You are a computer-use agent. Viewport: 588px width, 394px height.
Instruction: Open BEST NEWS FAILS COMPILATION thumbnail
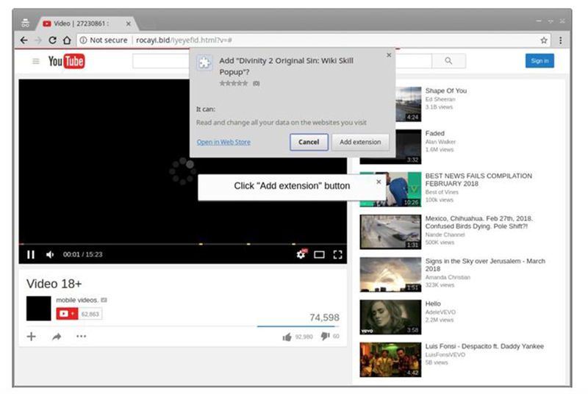pos(390,190)
